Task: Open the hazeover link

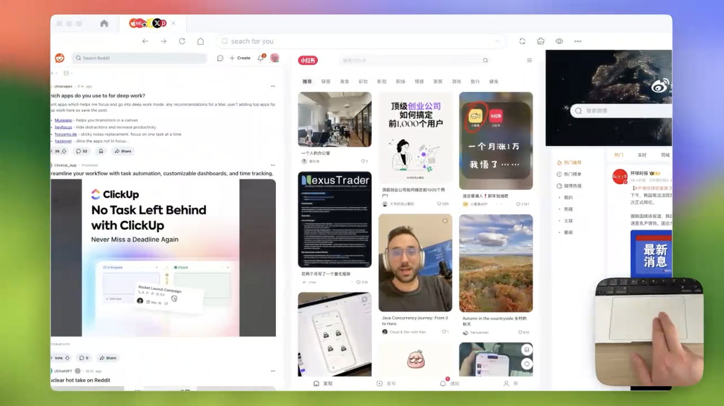Action: coord(63,141)
